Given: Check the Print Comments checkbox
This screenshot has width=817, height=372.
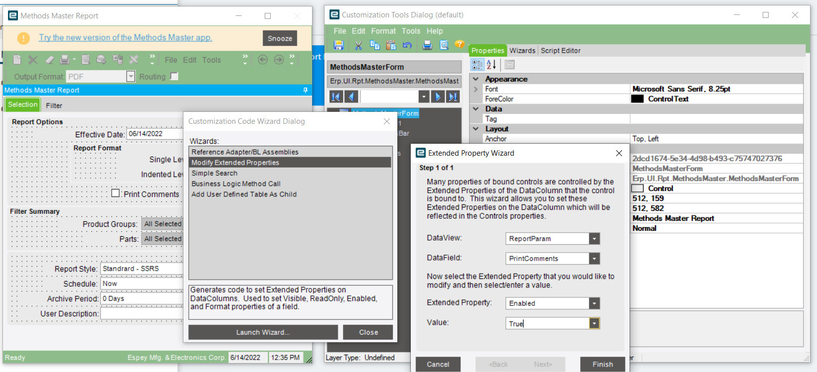Looking at the screenshot, I should point(116,193).
